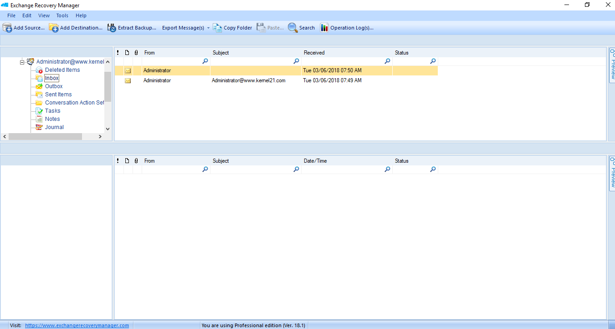615x329 pixels.
Task: Click envelope icon of 07:49 AM message
Action: pyautogui.click(x=128, y=81)
